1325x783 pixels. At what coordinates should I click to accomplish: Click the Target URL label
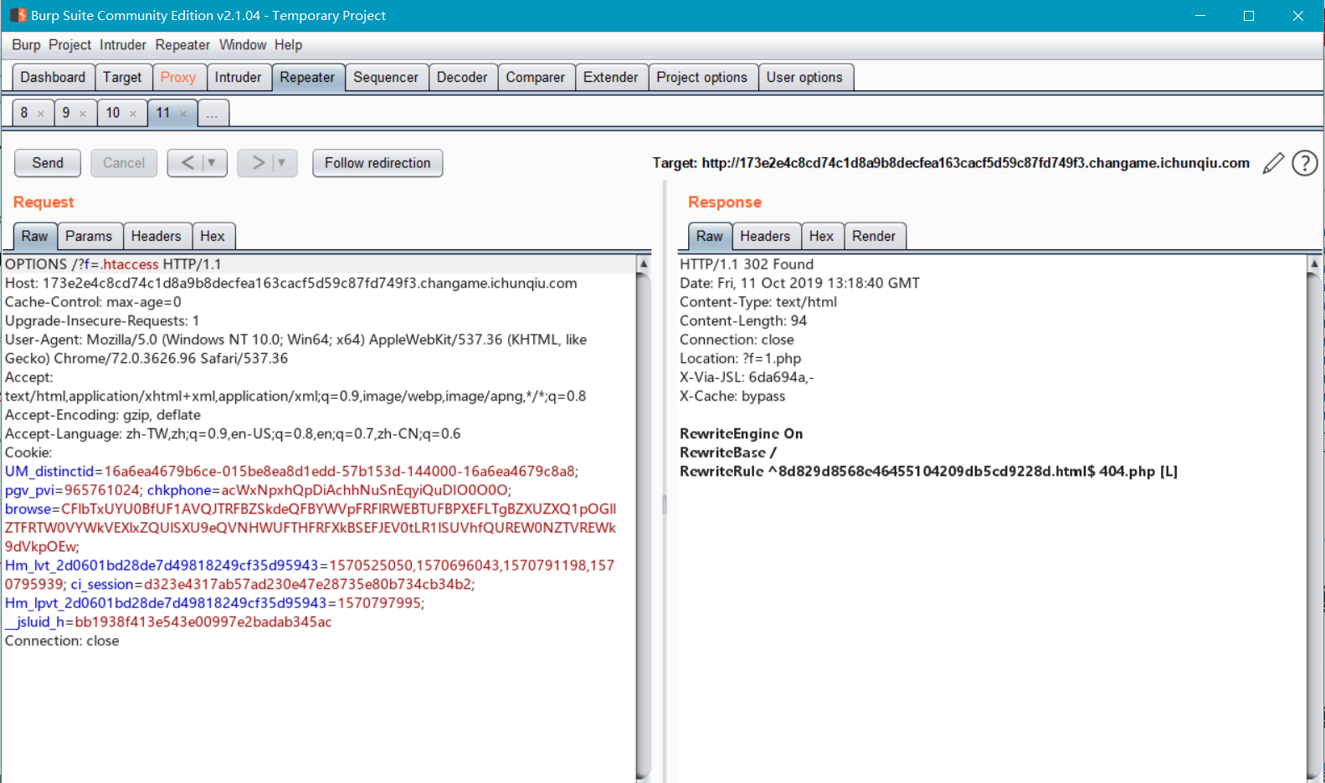pyautogui.click(x=951, y=163)
